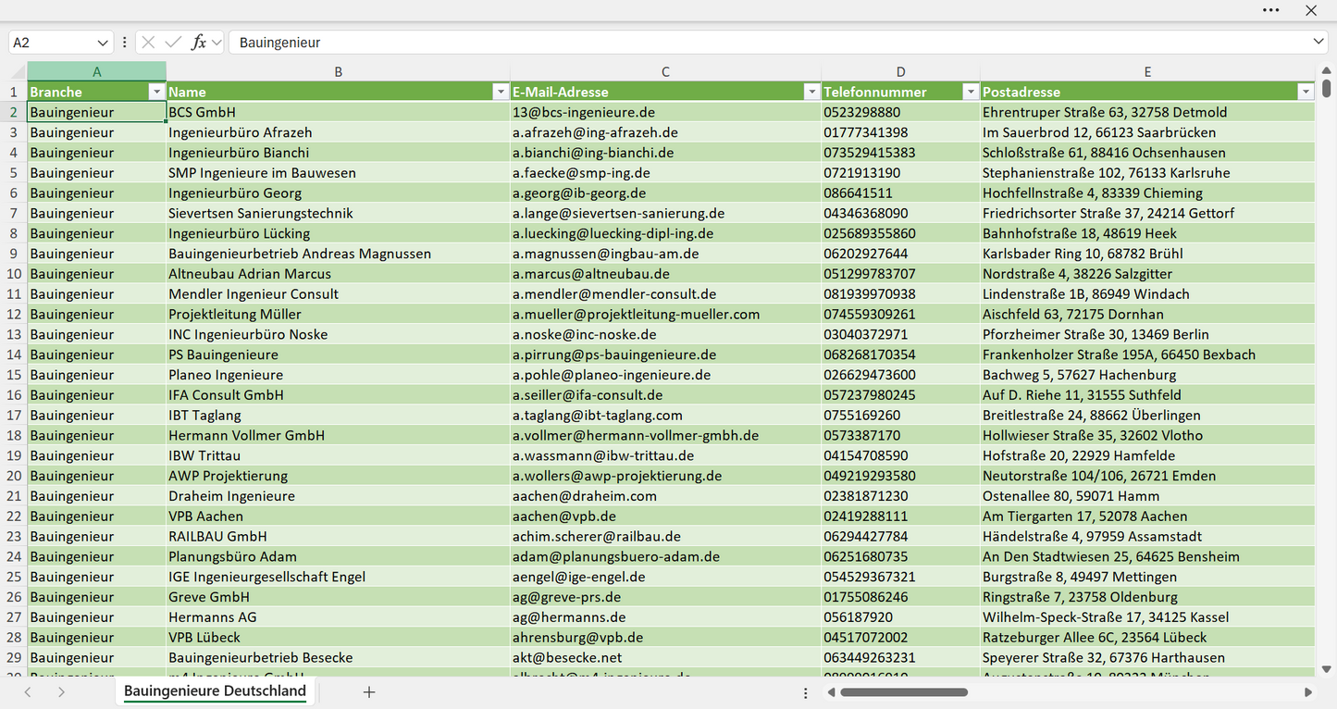1337x709 pixels.
Task: Click horizontal scrollbar left arrow
Action: click(x=831, y=692)
